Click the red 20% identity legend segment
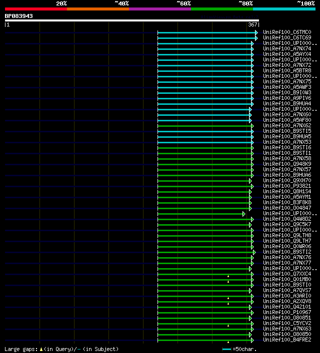 (x=36, y=9)
